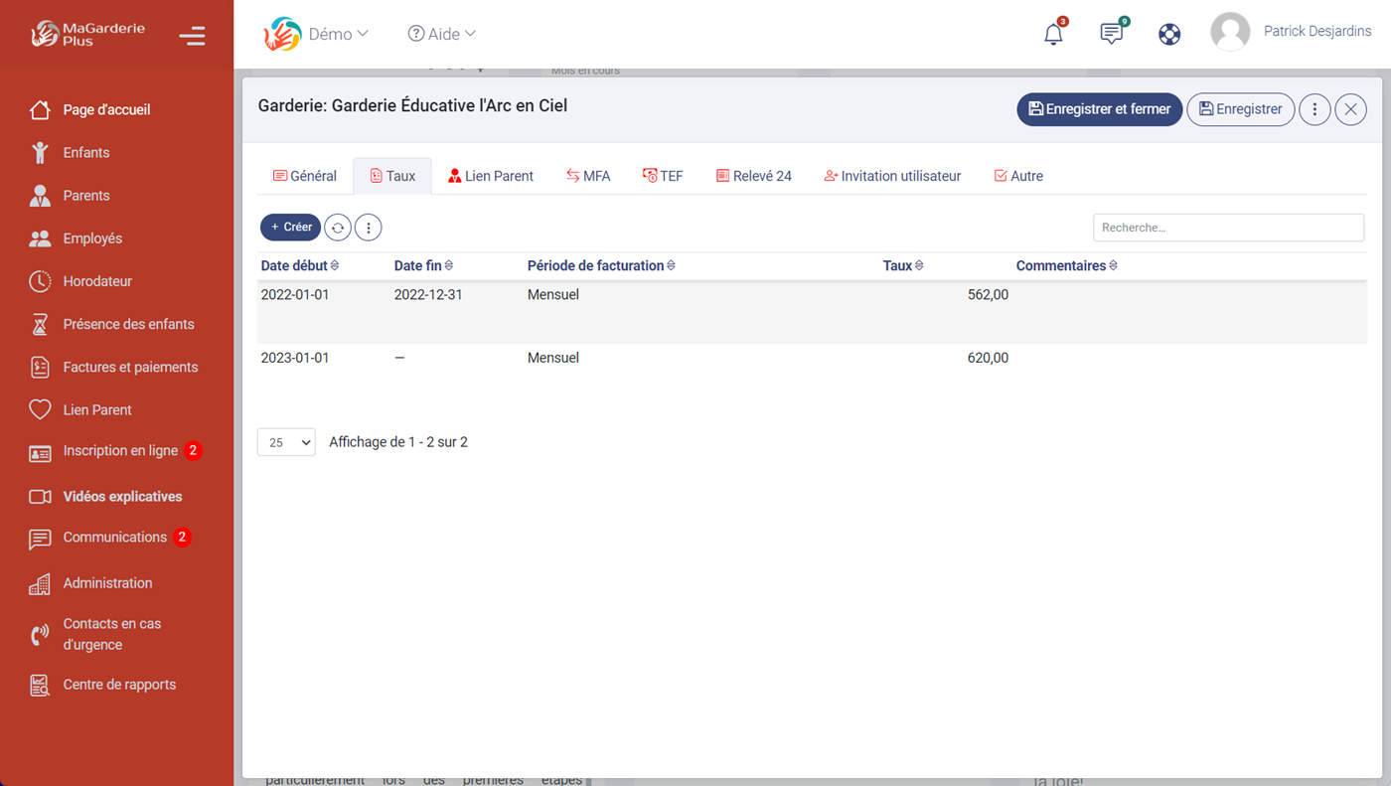Click the notifications bell icon

[x=1053, y=34]
